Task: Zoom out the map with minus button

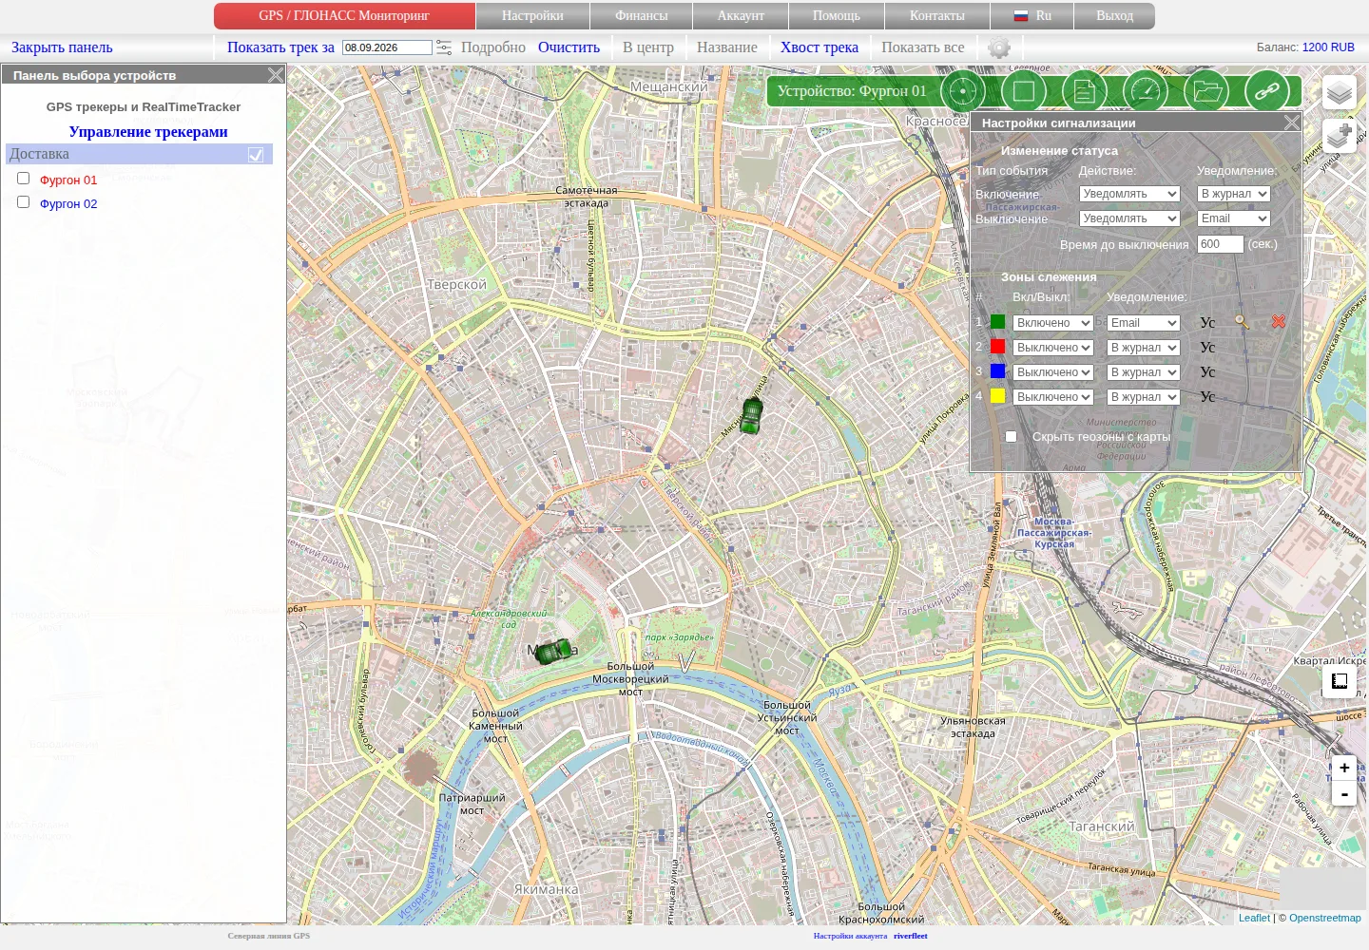Action: tap(1344, 793)
